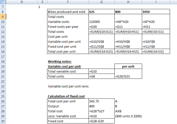The image size is (177, 124).
Task: Select 'Fixed costs per year' label
Action: 68,27
